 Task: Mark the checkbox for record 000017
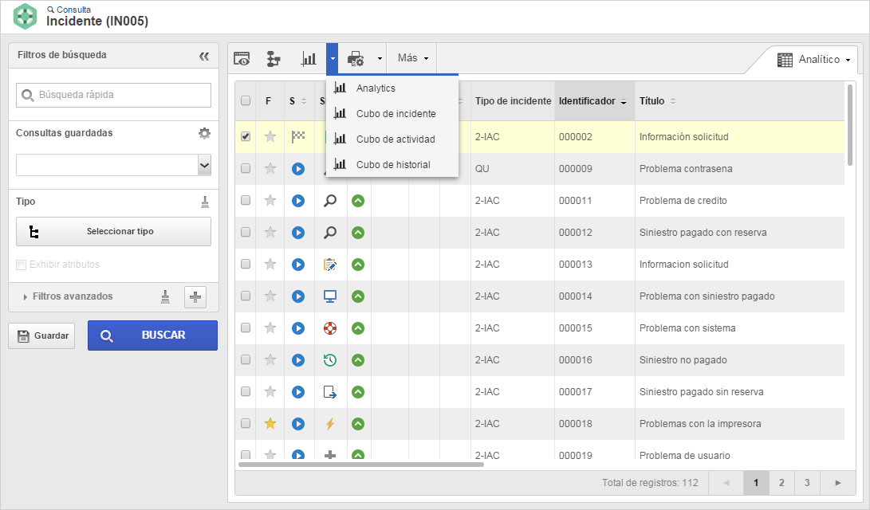point(246,391)
